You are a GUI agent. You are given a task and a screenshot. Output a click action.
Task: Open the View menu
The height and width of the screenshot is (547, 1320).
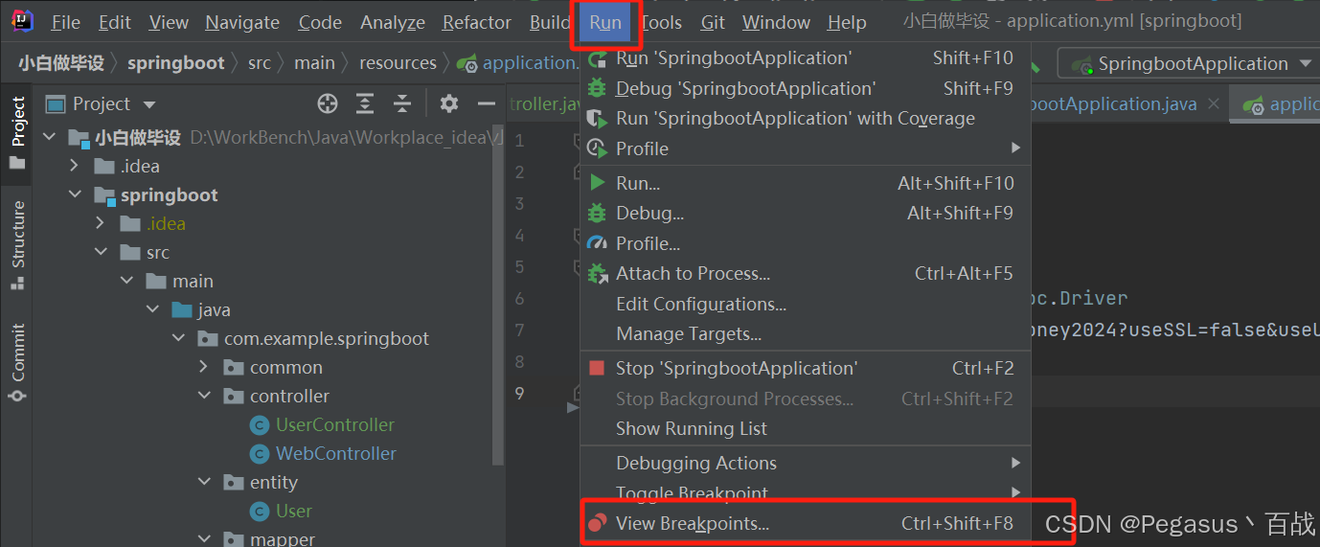click(169, 23)
